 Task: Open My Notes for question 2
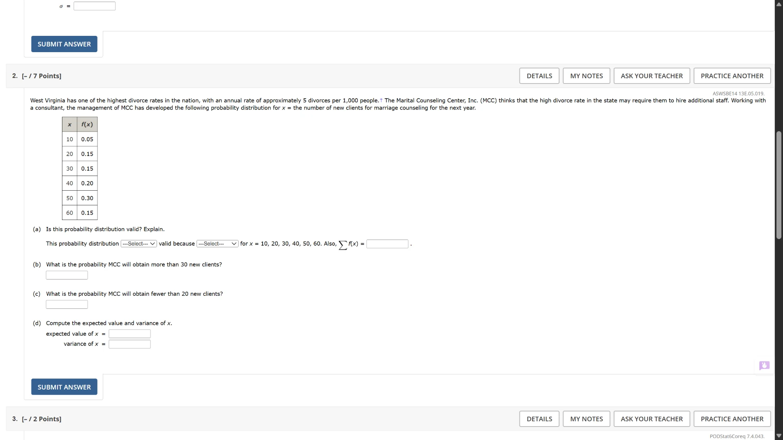pyautogui.click(x=586, y=76)
